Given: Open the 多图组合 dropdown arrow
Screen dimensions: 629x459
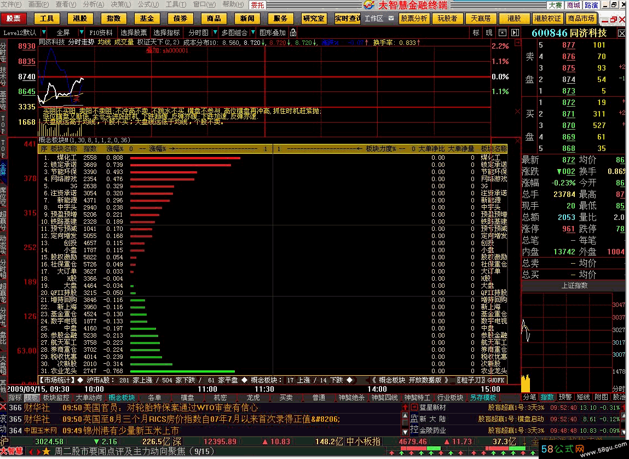Looking at the screenshot, I should tap(253, 32).
